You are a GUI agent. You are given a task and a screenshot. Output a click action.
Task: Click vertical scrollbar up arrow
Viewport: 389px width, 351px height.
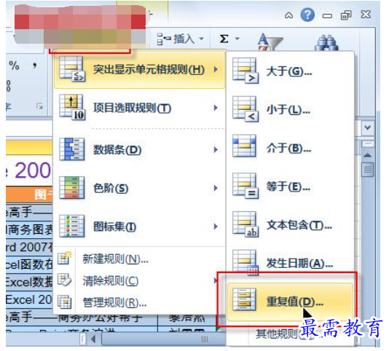367,156
